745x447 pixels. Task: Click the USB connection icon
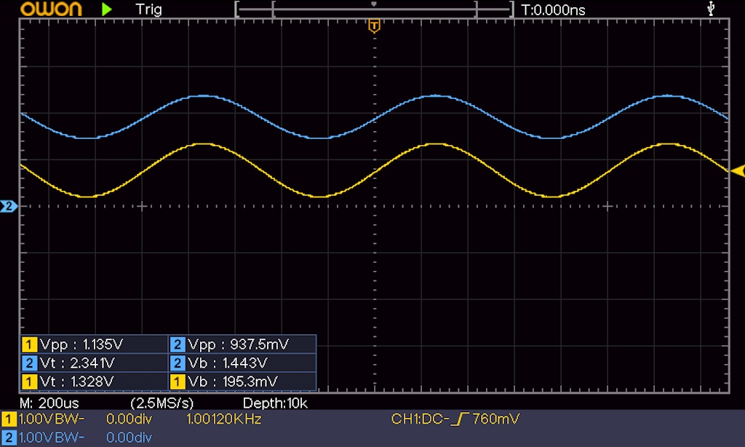click(x=711, y=9)
